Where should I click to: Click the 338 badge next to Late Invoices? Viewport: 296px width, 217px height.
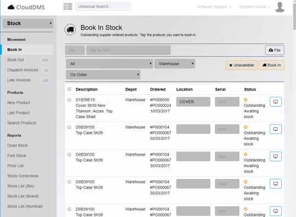pyautogui.click(x=45, y=81)
